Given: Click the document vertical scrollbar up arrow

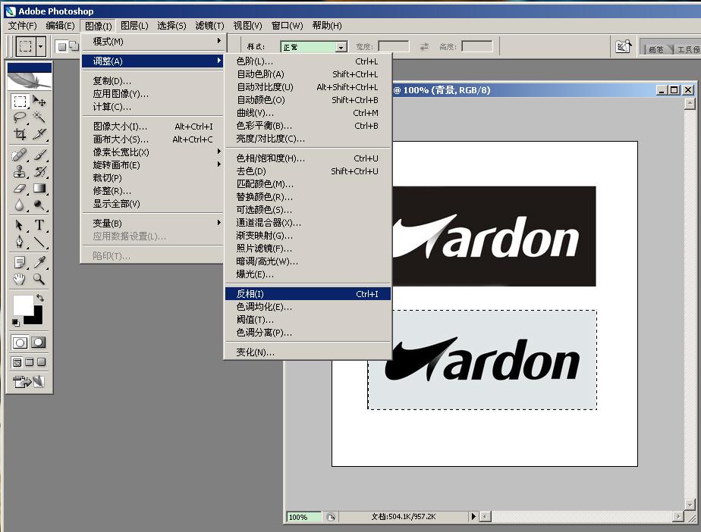Looking at the screenshot, I should tap(690, 104).
